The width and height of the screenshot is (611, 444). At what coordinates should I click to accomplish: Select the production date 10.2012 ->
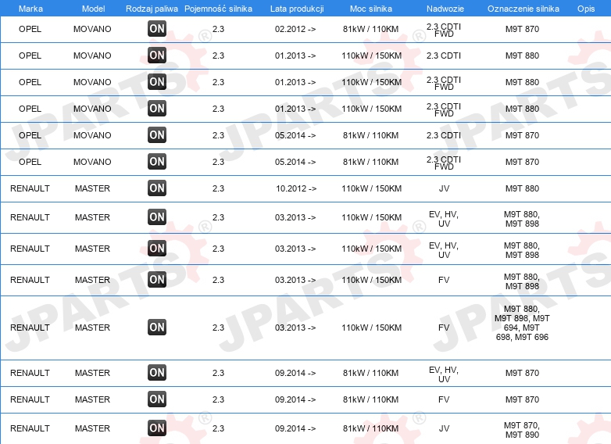[296, 188]
